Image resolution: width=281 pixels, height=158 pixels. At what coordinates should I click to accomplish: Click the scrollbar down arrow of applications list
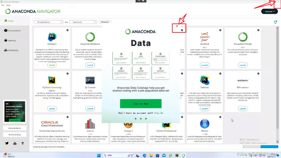click(x=277, y=142)
